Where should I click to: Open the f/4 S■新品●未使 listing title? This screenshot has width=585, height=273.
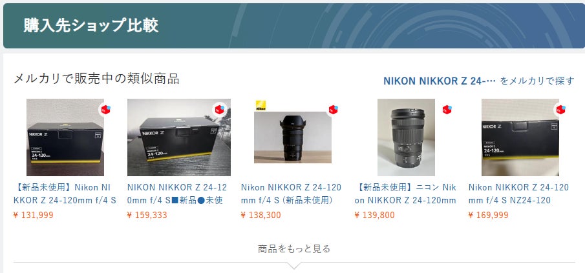pos(177,194)
